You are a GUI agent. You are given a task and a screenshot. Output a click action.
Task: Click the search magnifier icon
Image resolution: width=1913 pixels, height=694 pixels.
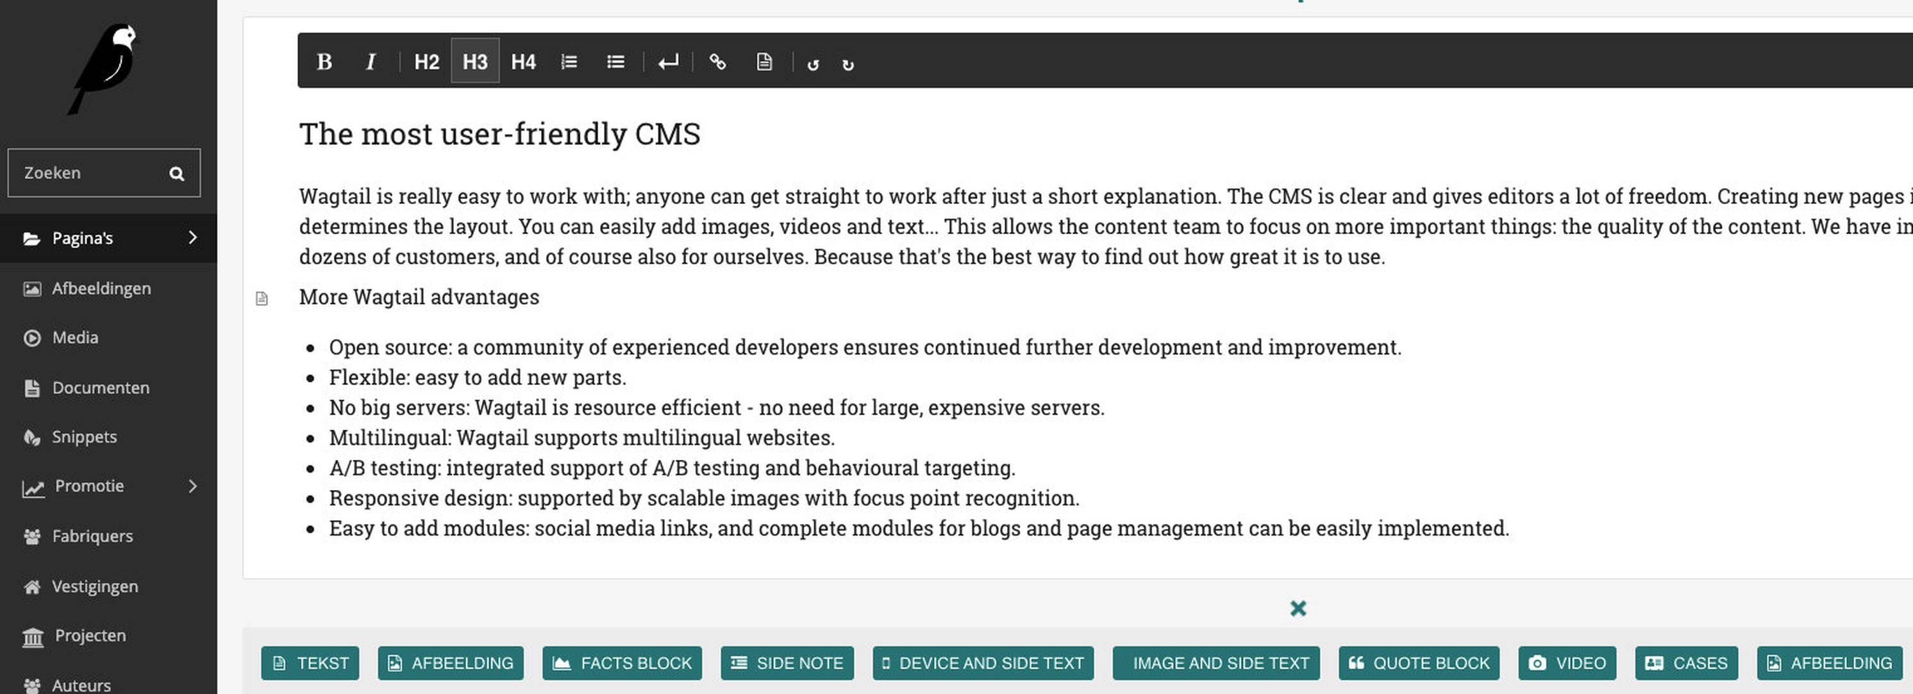pos(176,174)
